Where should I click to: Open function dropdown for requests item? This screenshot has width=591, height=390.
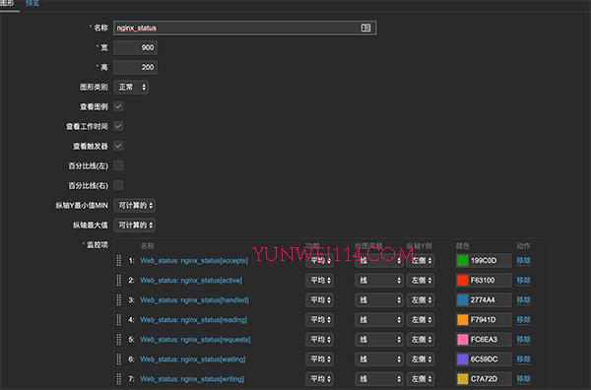(319, 340)
